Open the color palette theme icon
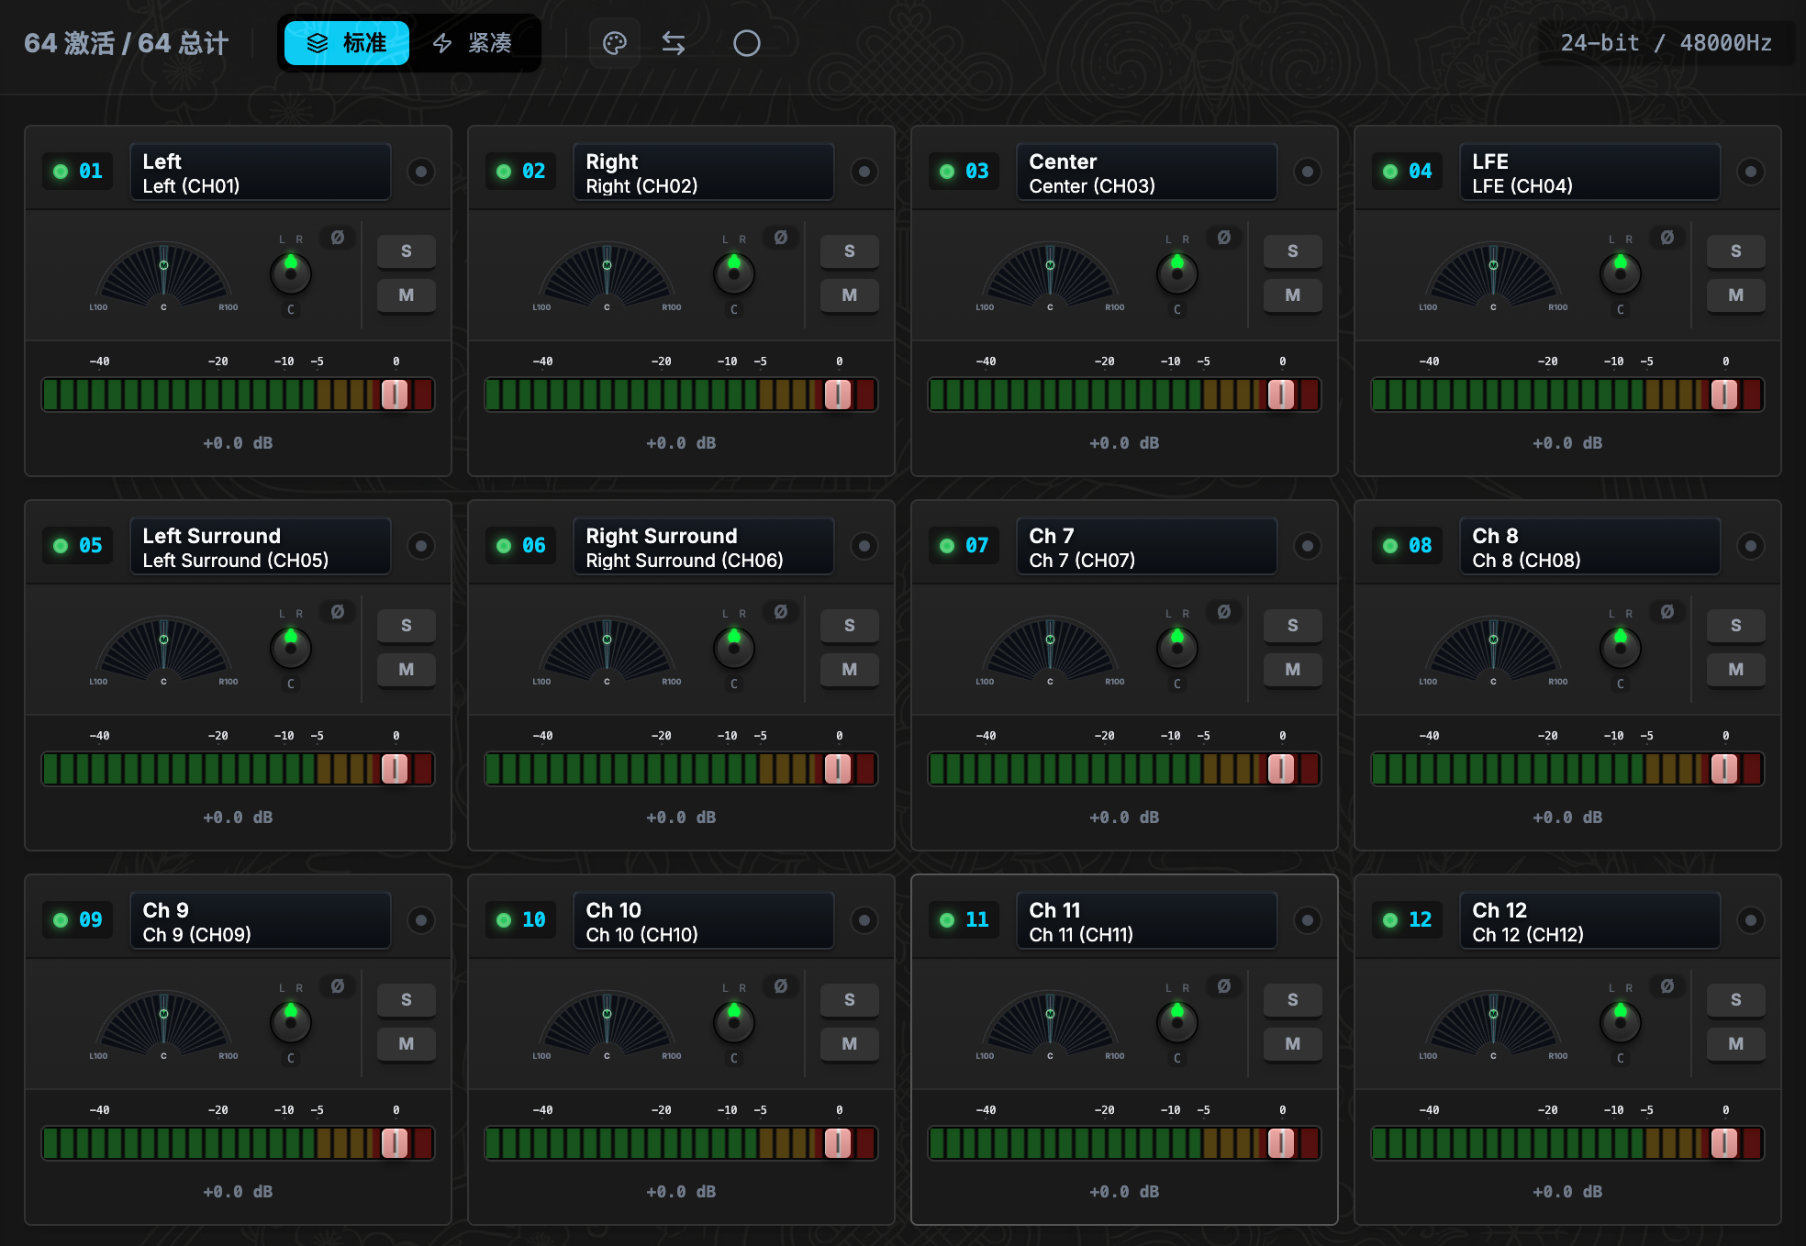1806x1246 pixels. pos(615,43)
